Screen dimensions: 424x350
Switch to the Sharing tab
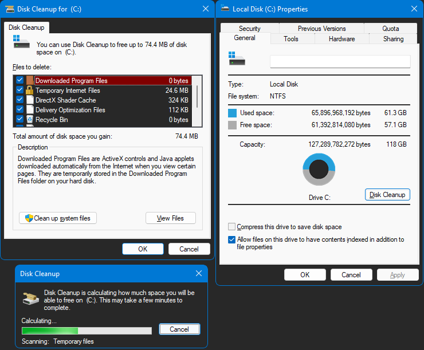(x=393, y=39)
